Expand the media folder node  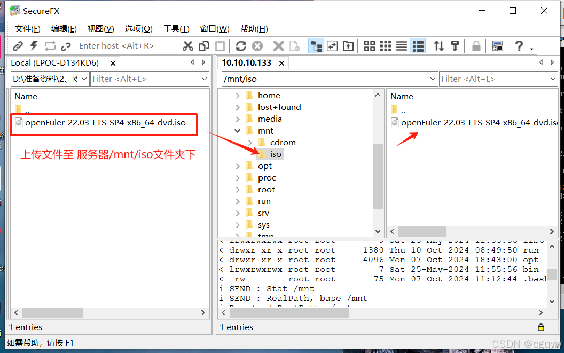click(237, 119)
